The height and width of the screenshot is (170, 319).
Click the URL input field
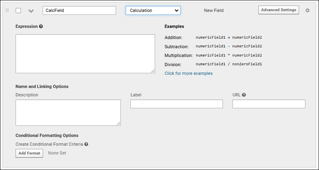pos(269,104)
